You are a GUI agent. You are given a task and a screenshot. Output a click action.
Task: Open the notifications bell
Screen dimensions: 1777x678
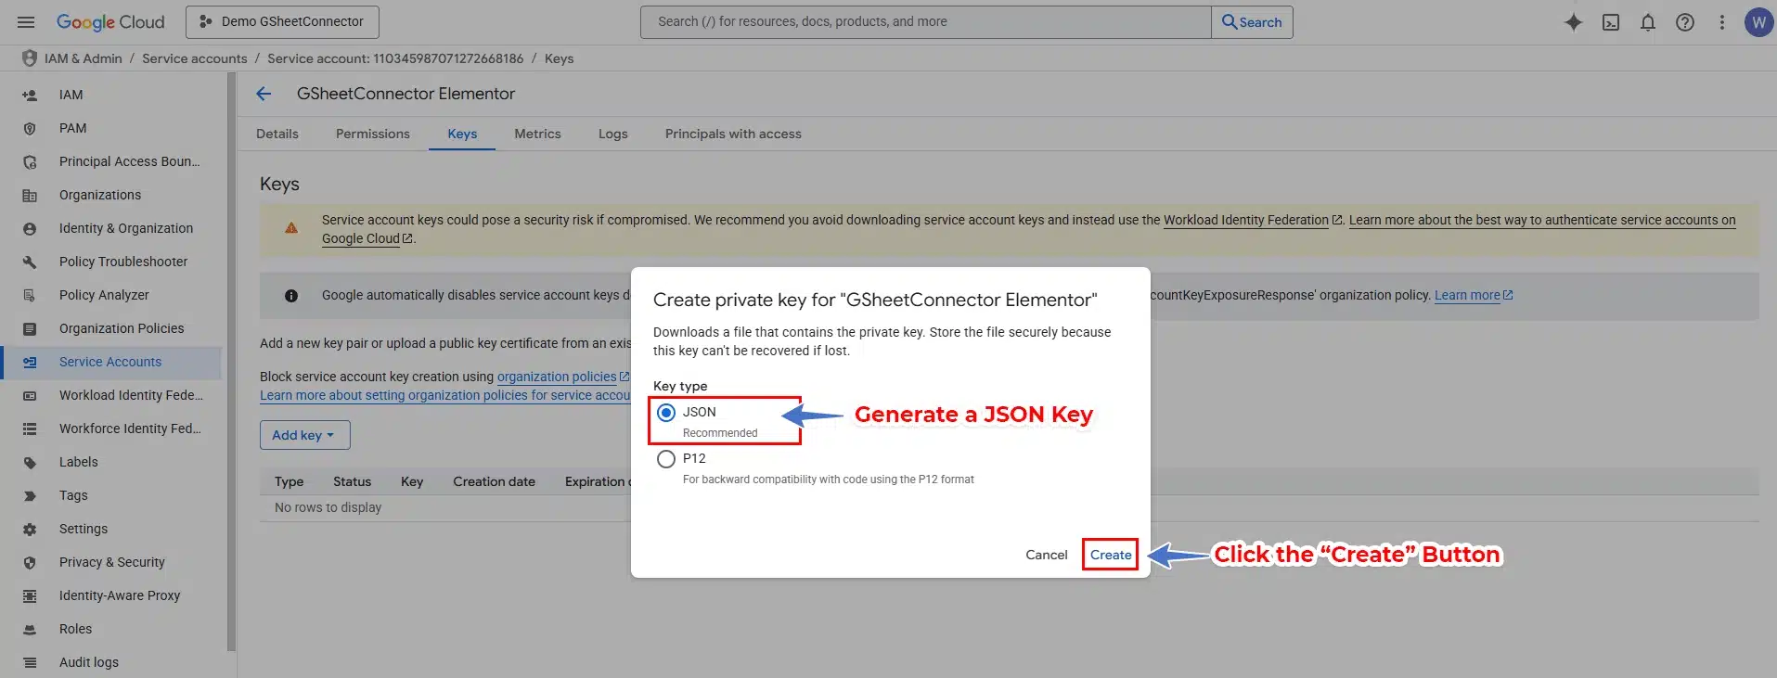(x=1647, y=22)
